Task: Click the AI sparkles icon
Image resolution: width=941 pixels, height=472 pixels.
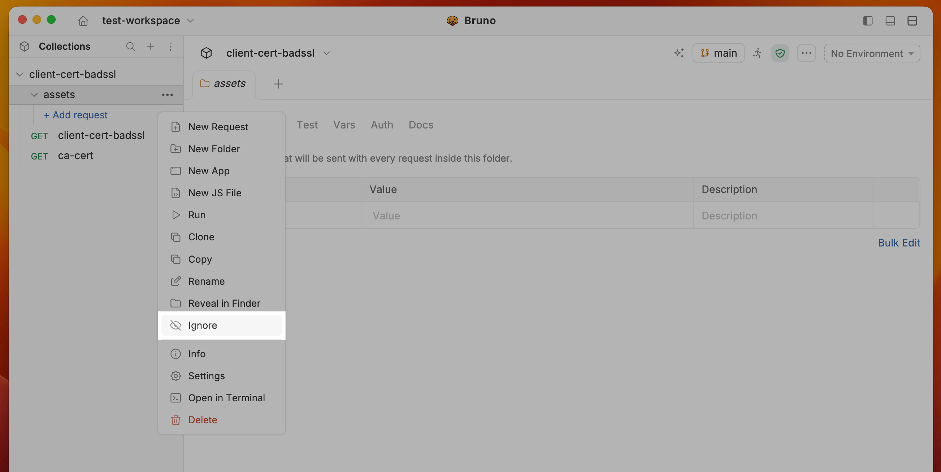Action: (x=679, y=53)
